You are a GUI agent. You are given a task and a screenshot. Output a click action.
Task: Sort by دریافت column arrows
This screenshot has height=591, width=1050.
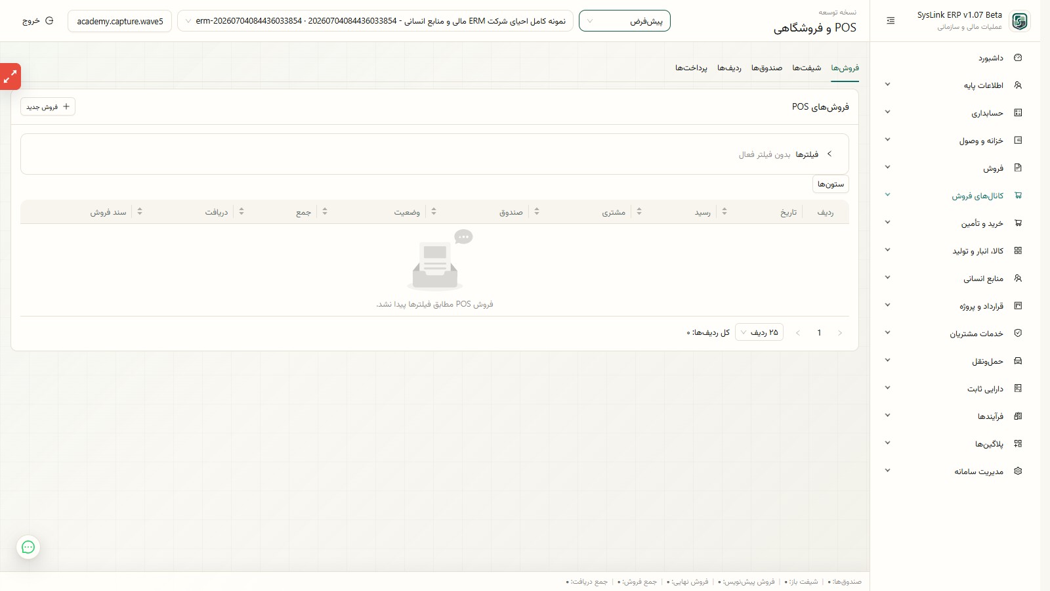pos(140,211)
